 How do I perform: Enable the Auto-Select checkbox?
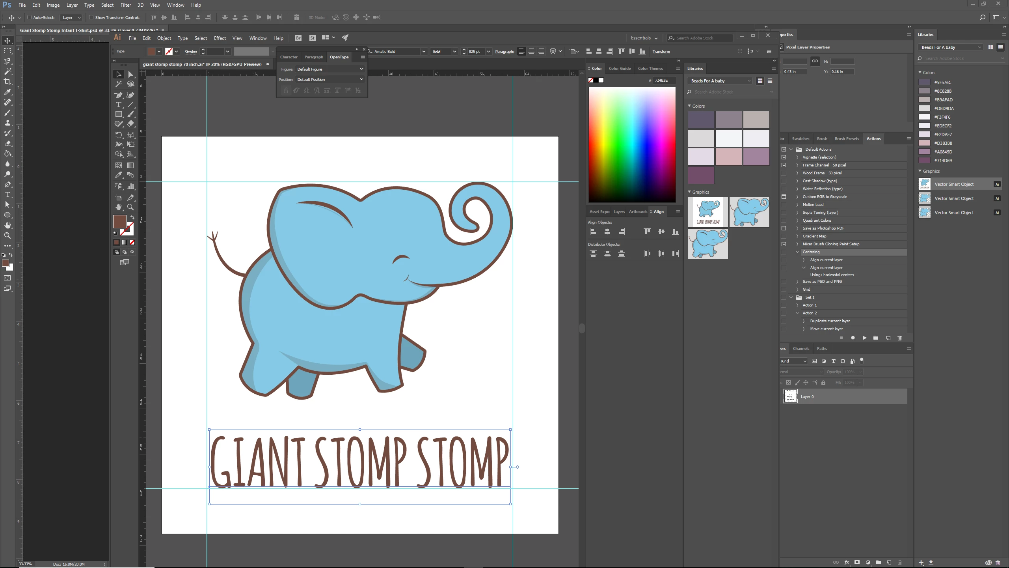[30, 17]
